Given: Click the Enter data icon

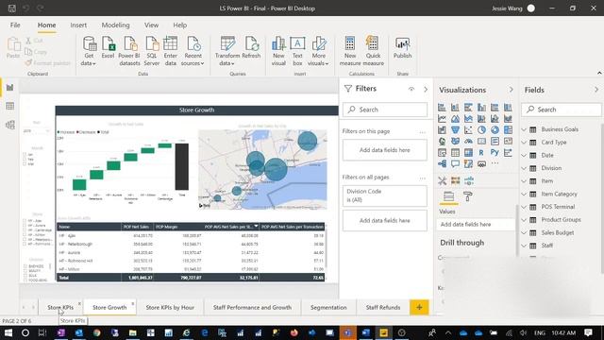Looking at the screenshot, I should pyautogui.click(x=170, y=51).
